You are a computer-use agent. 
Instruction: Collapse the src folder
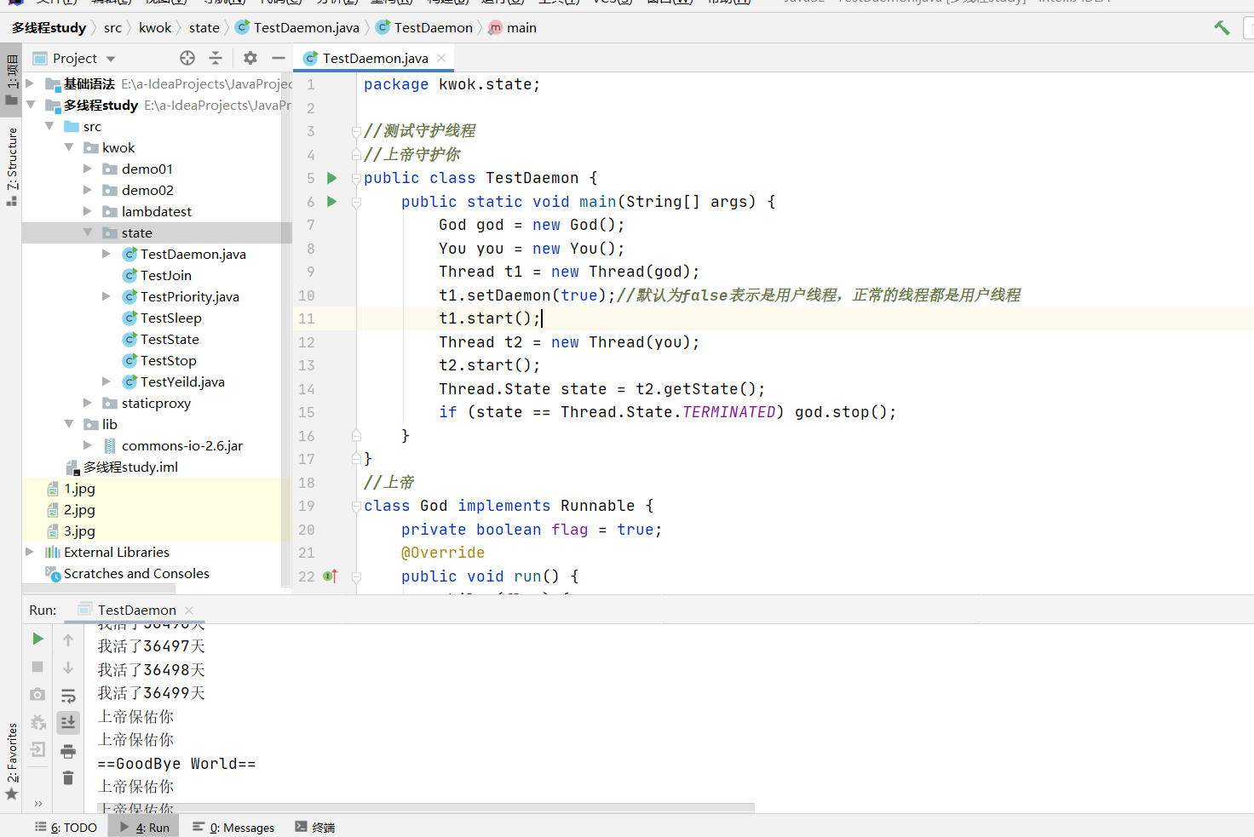point(49,126)
